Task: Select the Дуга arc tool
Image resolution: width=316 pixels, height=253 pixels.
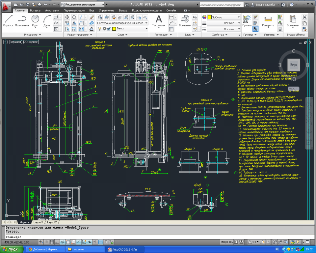Action: click(x=47, y=21)
